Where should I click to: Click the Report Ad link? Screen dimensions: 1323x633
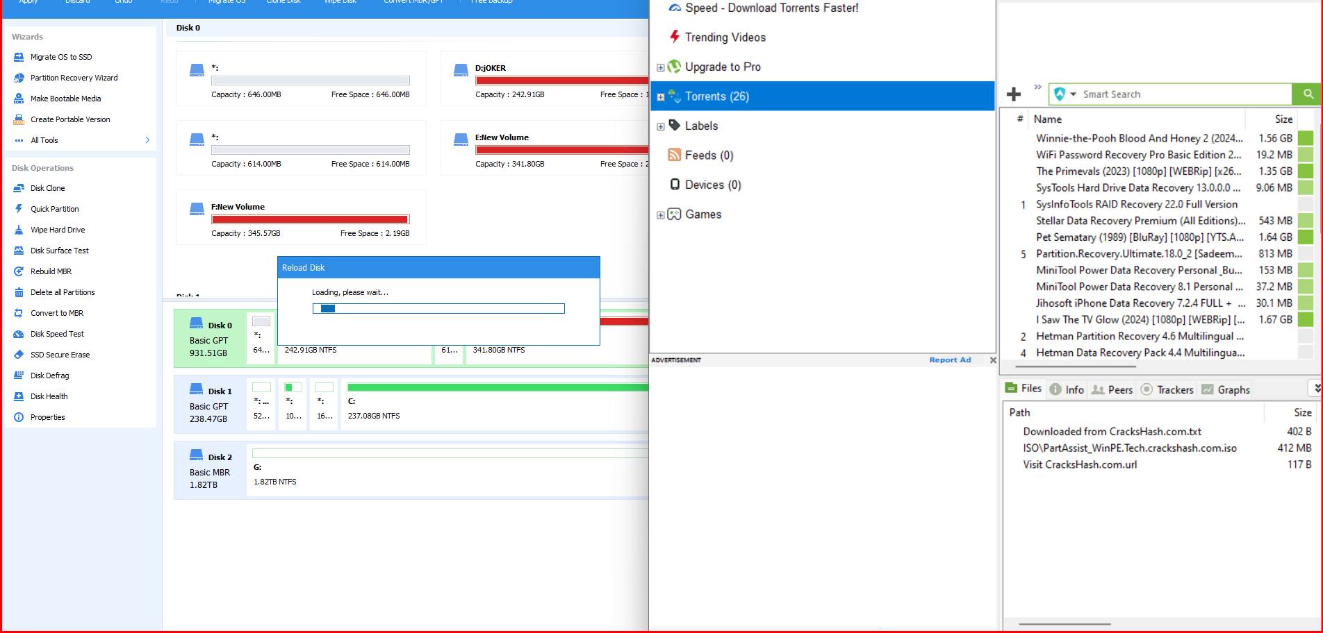click(950, 360)
